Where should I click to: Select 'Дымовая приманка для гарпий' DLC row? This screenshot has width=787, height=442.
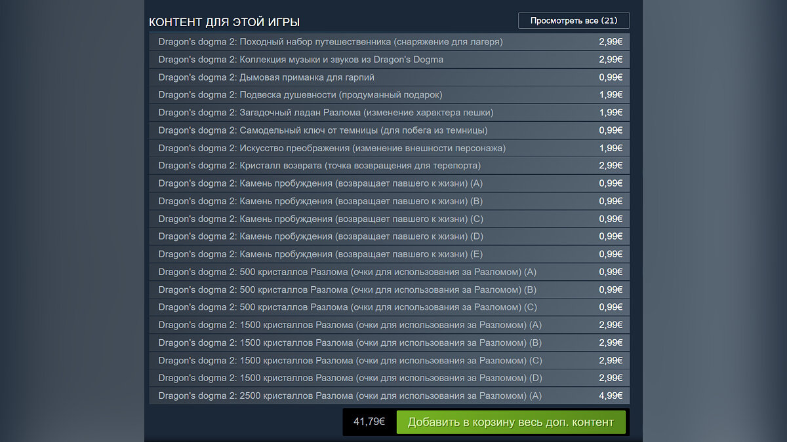[266, 77]
